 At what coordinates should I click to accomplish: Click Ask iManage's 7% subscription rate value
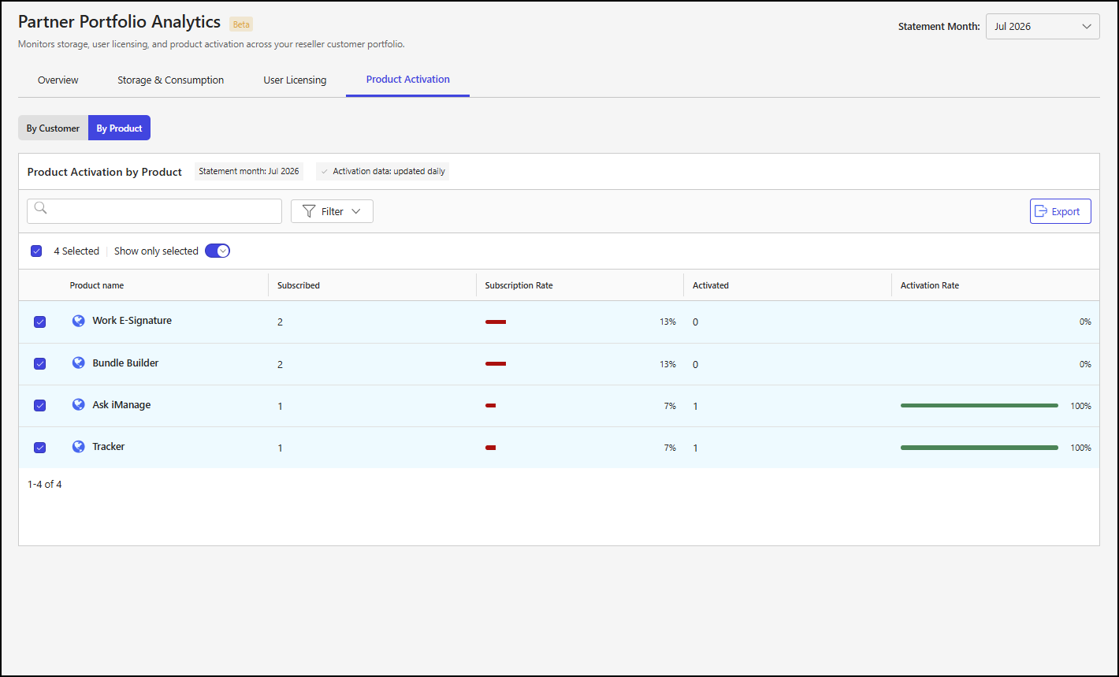(x=670, y=406)
